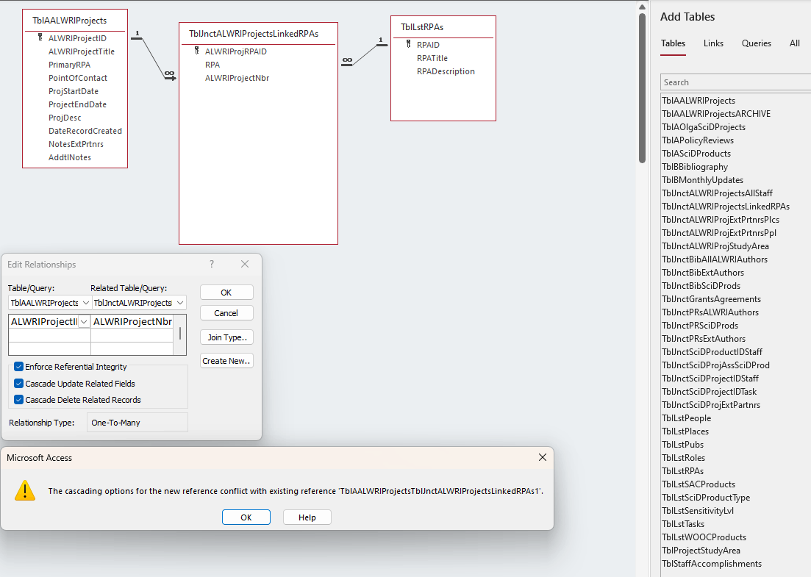Switch to the Links tab
Screen dimensions: 811x577
713,43
